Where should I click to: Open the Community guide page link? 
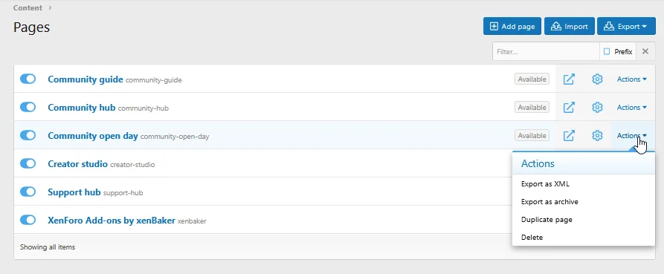tap(85, 79)
